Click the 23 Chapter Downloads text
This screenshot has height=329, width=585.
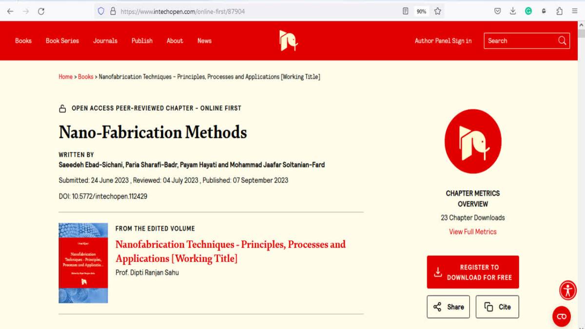pos(473,218)
